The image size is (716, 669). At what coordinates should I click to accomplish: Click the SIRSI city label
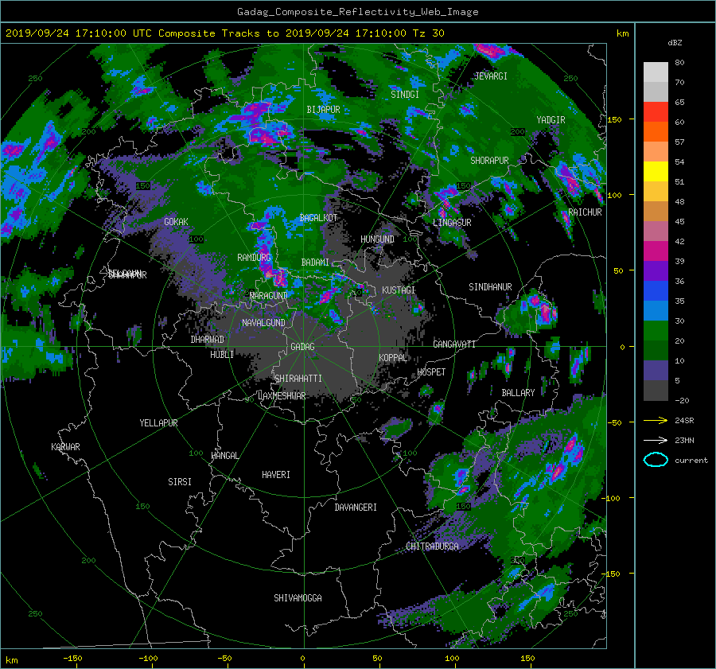[180, 482]
